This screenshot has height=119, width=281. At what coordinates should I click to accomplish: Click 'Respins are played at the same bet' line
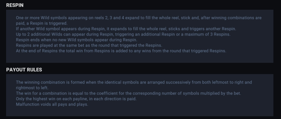(89, 45)
